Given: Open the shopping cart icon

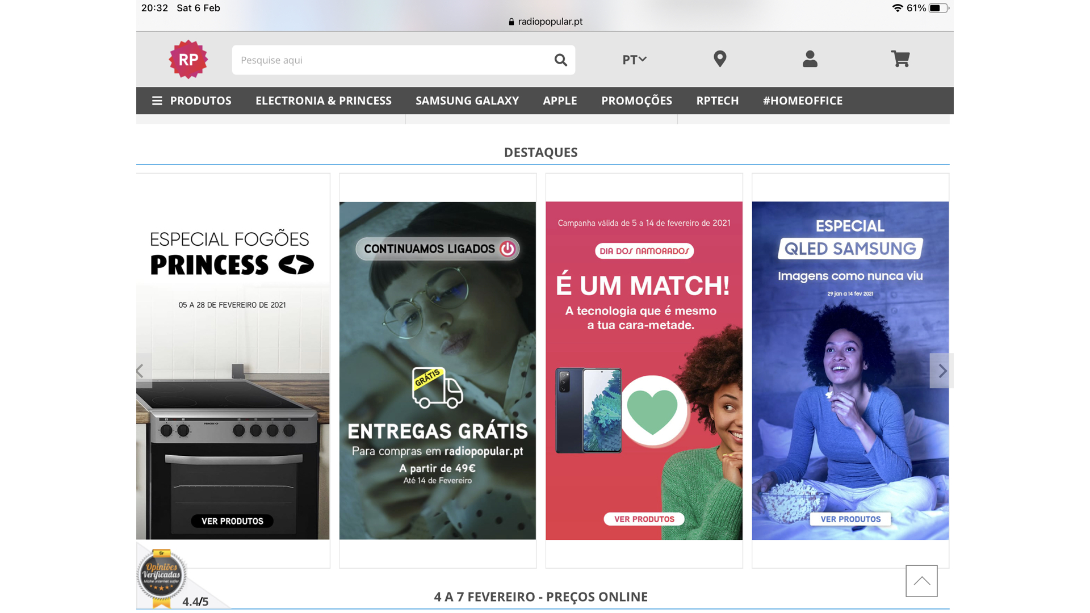Looking at the screenshot, I should click(x=900, y=59).
